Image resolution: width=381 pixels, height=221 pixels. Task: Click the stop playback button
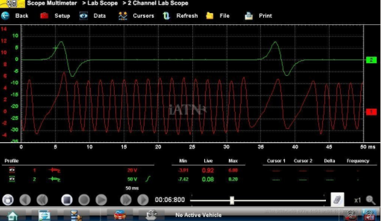click(67, 200)
